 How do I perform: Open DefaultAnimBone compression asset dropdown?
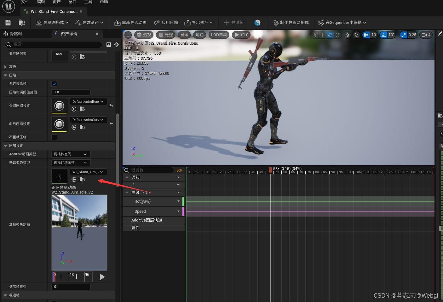(89, 102)
